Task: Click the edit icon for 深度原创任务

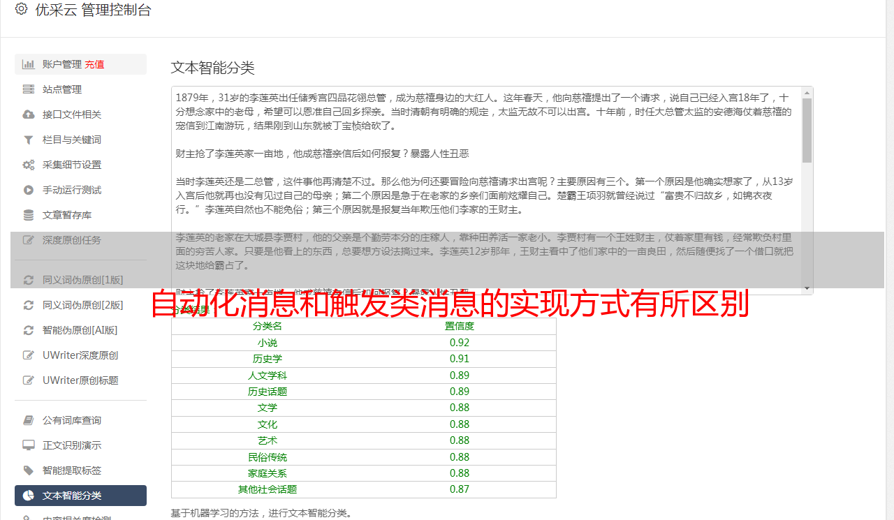Action: [x=29, y=240]
